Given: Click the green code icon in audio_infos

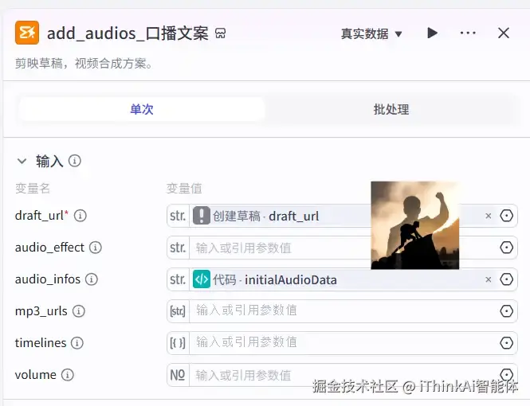Looking at the screenshot, I should click(202, 279).
